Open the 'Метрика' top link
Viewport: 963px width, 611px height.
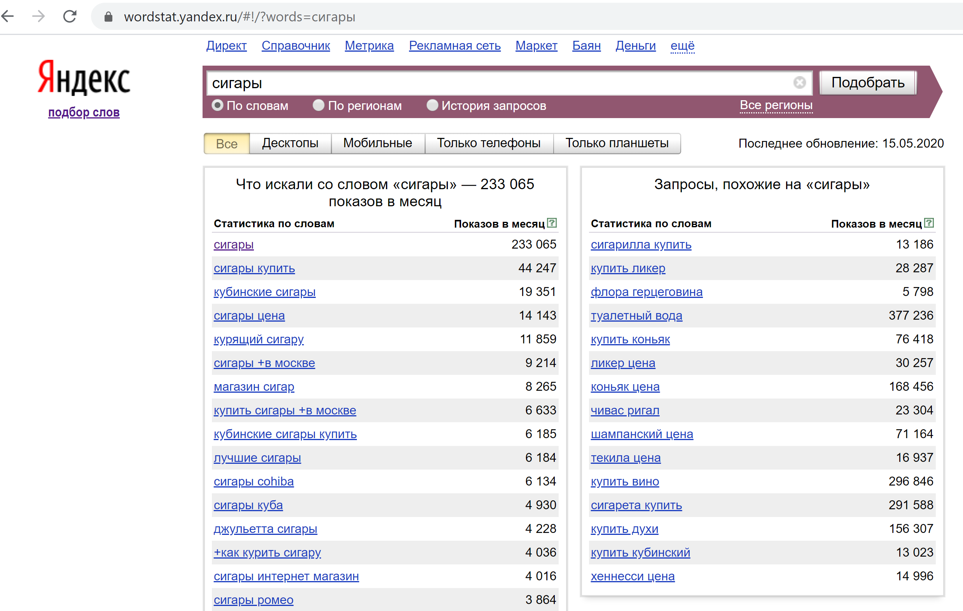[369, 45]
